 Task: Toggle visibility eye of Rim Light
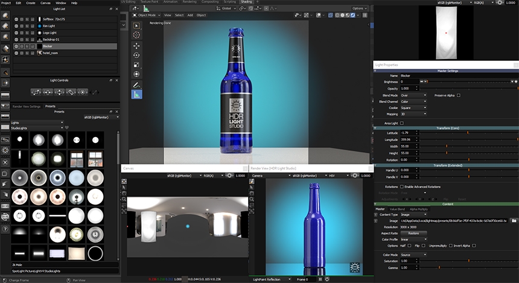16,26
